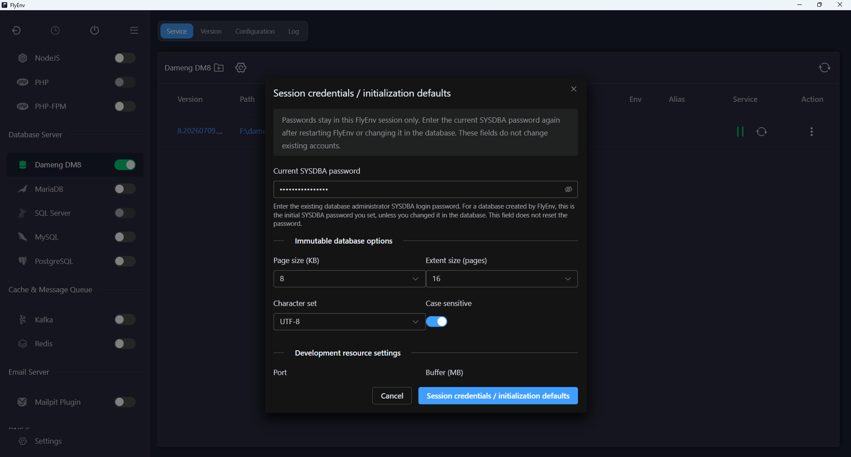Click the MariaDB icon in the sidebar
The width and height of the screenshot is (851, 457).
point(23,189)
